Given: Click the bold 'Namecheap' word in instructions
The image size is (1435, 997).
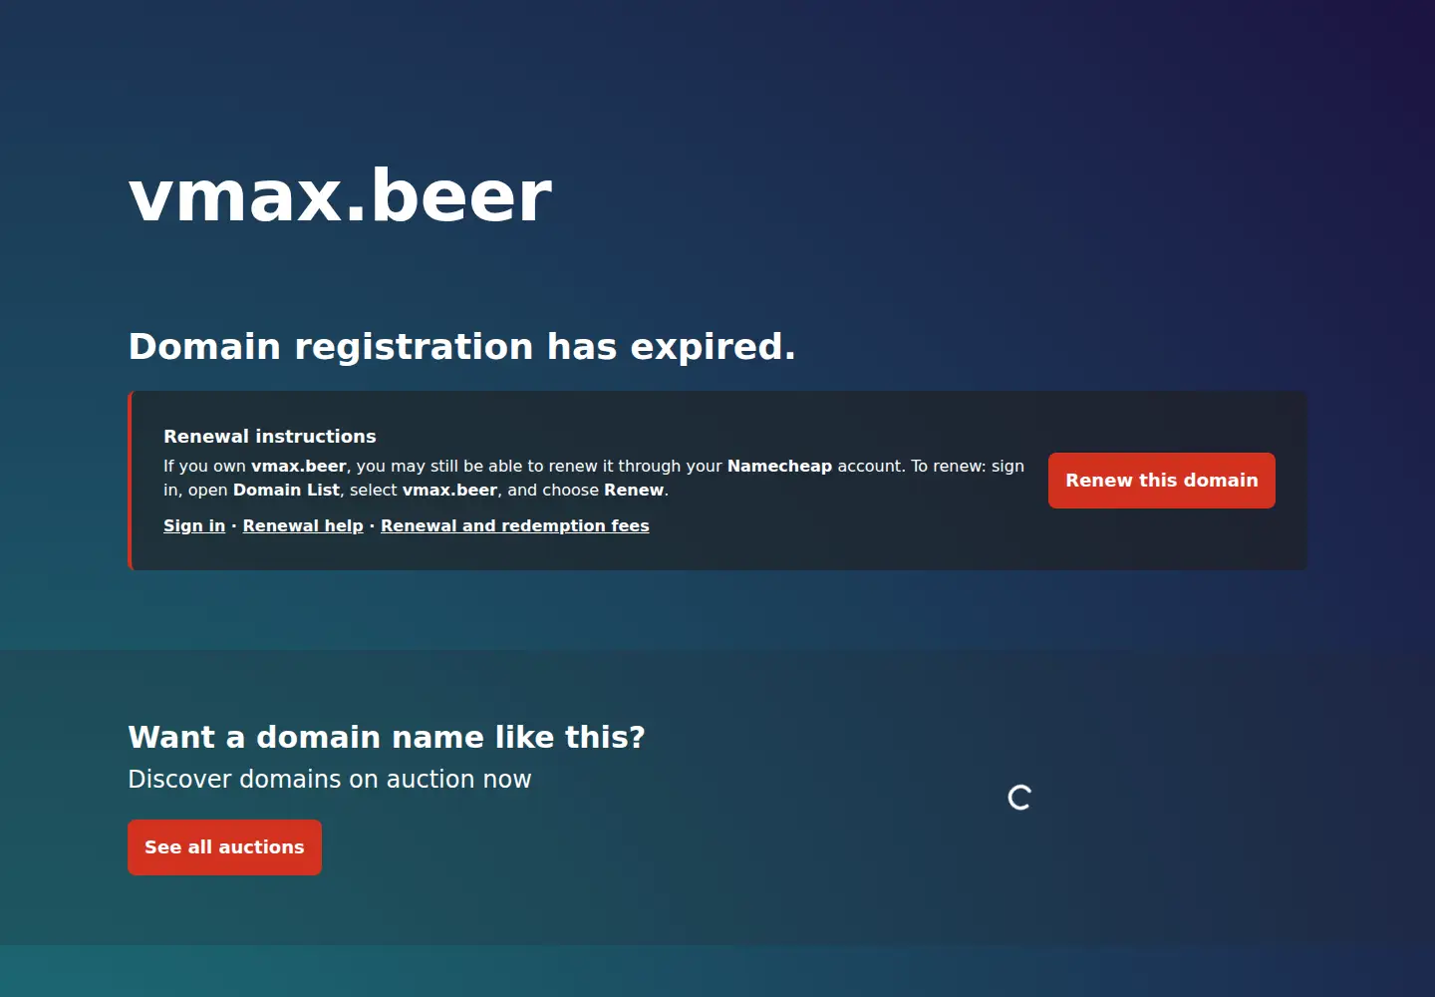Looking at the screenshot, I should click(x=779, y=466).
